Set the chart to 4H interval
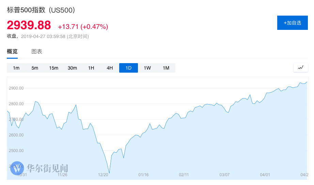The image size is (314, 185). pyautogui.click(x=110, y=68)
